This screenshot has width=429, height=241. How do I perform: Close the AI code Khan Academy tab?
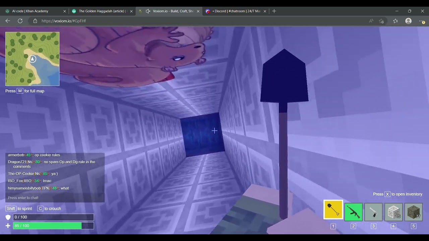pos(65,11)
